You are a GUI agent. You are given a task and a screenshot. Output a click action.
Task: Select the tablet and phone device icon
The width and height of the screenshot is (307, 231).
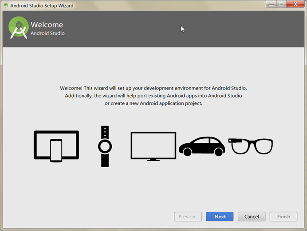click(56, 146)
